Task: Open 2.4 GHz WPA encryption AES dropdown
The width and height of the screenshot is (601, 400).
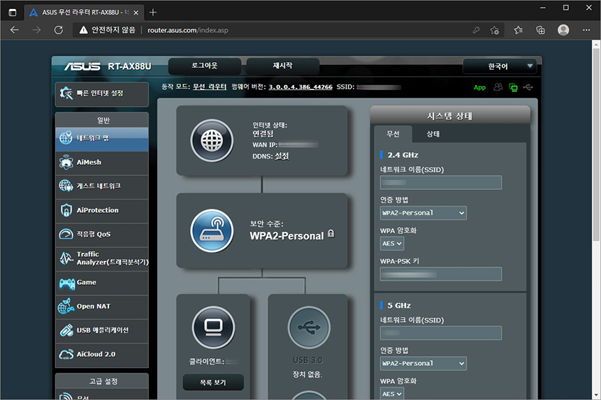Action: pos(392,244)
